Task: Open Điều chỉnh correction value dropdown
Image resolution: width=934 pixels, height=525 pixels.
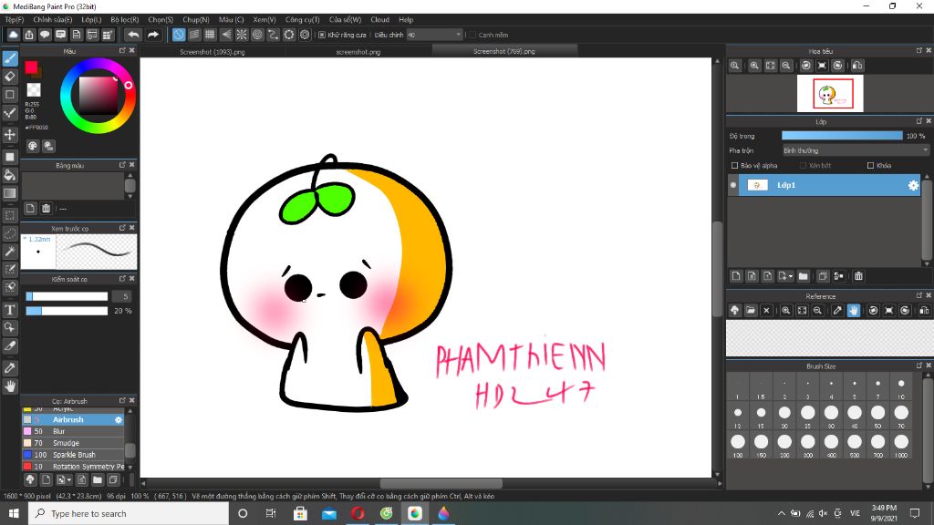Action: coord(435,35)
